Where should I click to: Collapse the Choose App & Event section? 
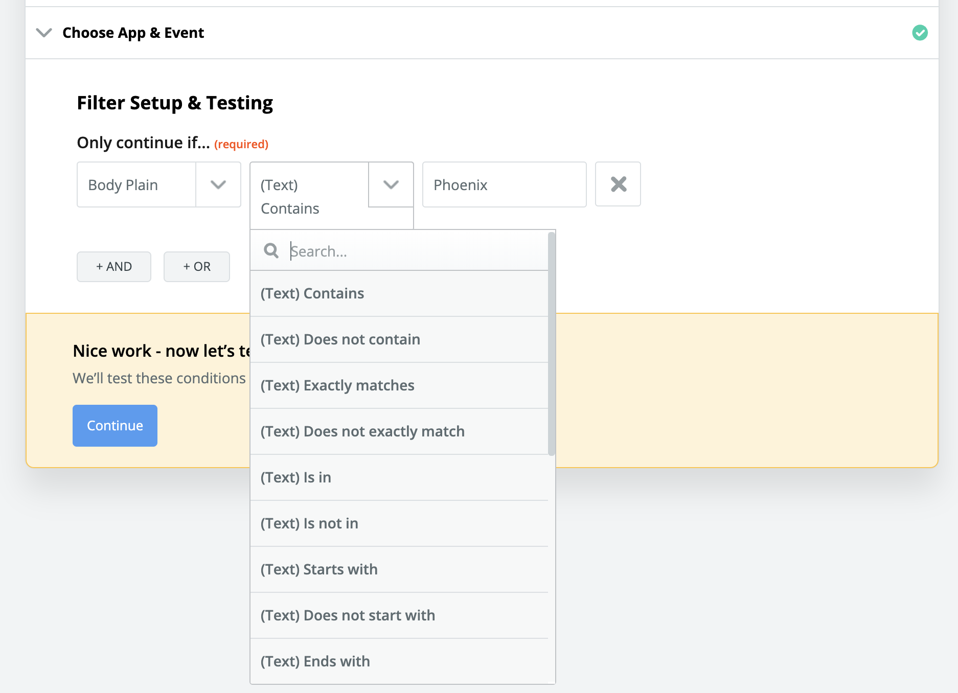click(44, 33)
